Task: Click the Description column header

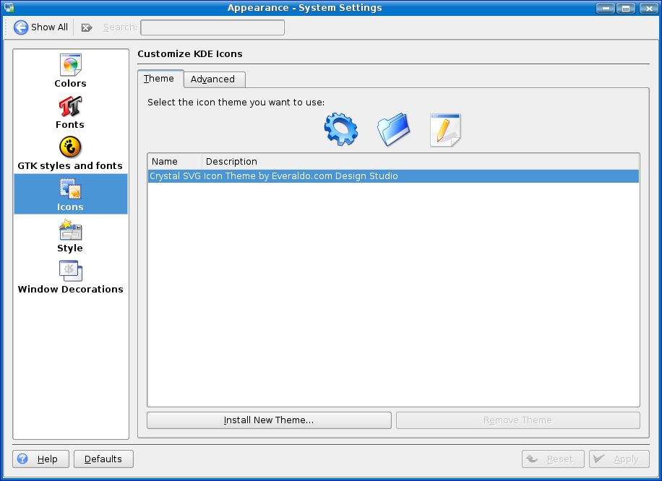Action: pos(419,161)
